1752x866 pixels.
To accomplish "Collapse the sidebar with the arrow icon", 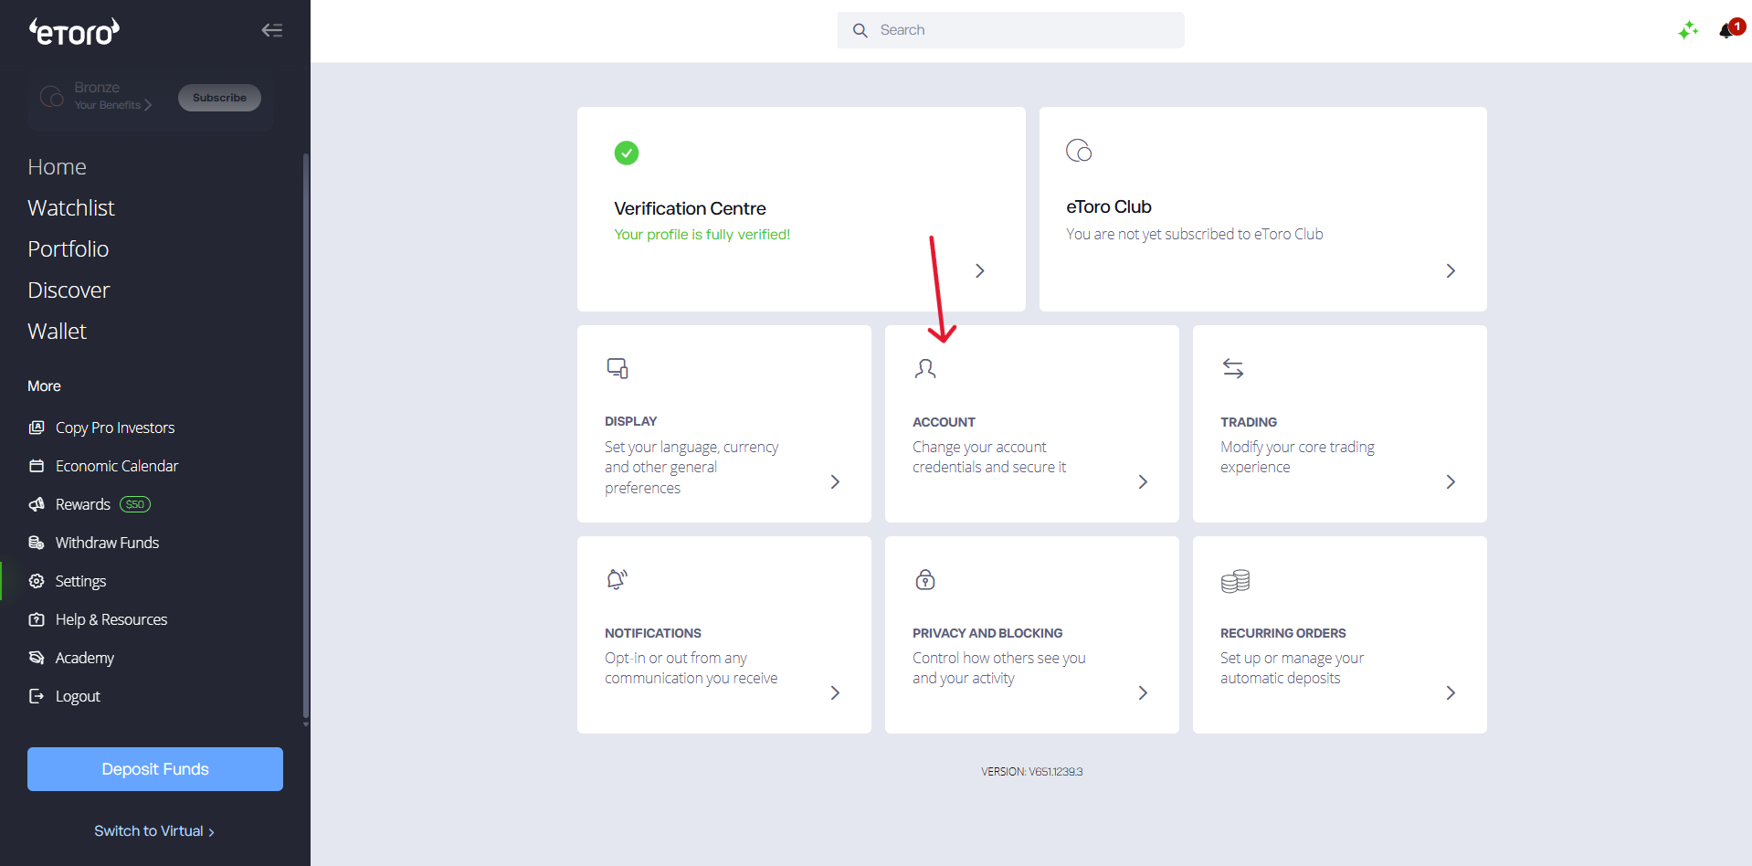I will point(272,30).
